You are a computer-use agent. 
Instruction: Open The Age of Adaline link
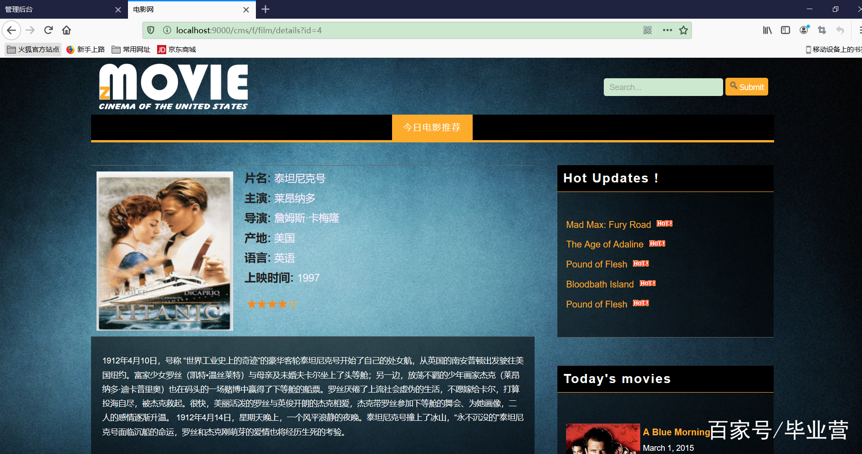click(605, 244)
